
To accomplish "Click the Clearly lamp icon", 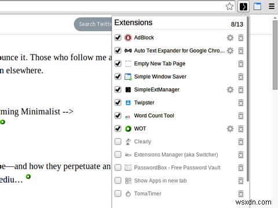I will pyautogui.click(x=128, y=142).
